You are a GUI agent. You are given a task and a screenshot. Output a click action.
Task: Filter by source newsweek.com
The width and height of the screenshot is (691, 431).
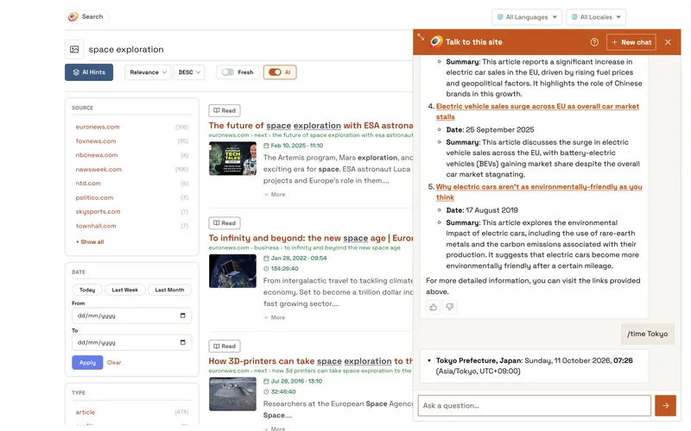coord(98,169)
